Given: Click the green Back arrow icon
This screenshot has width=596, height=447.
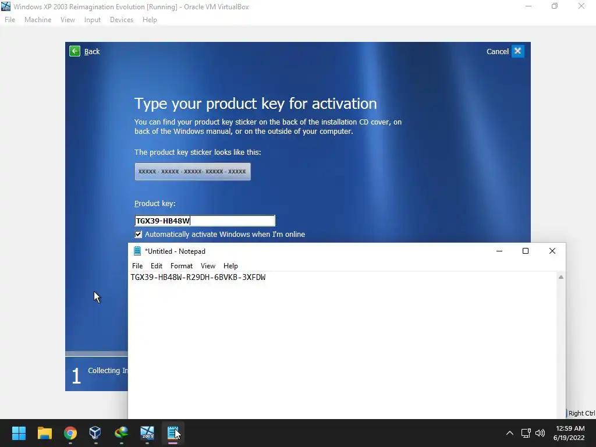Looking at the screenshot, I should pos(75,51).
